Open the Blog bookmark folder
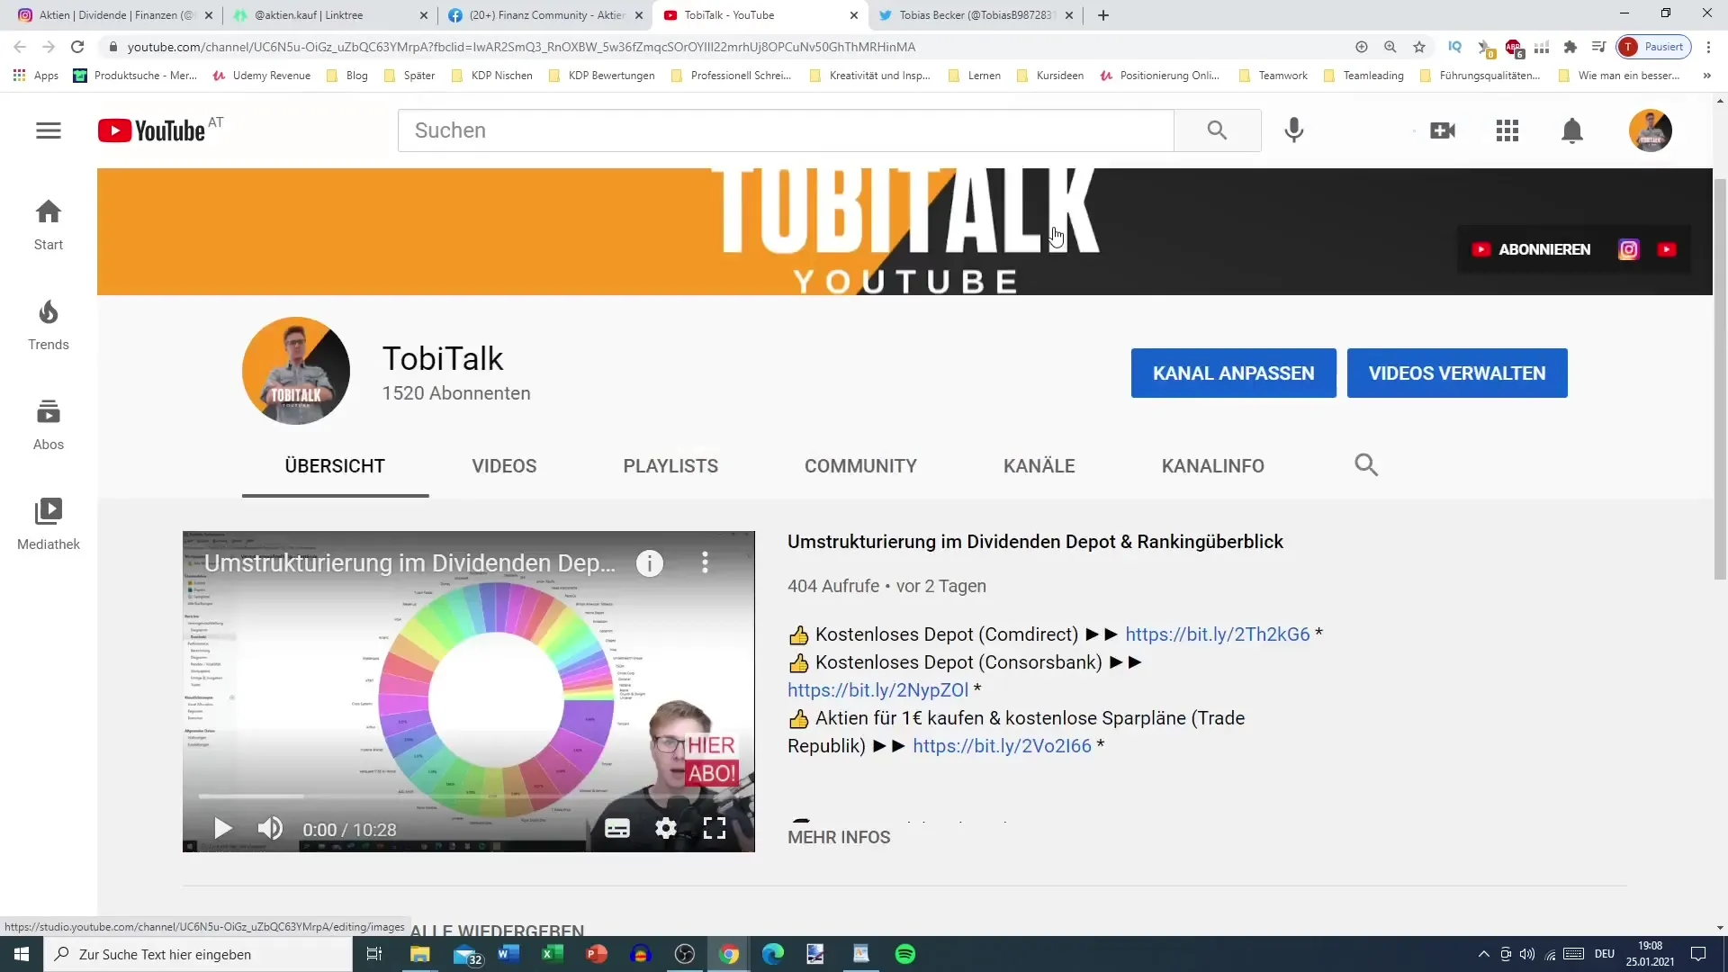 coord(347,76)
